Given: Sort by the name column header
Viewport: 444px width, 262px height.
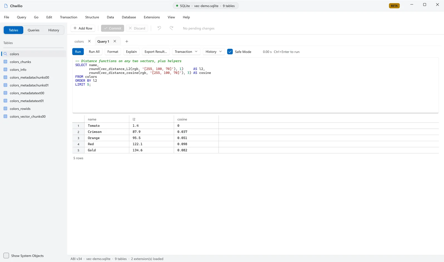Looking at the screenshot, I should (107, 119).
